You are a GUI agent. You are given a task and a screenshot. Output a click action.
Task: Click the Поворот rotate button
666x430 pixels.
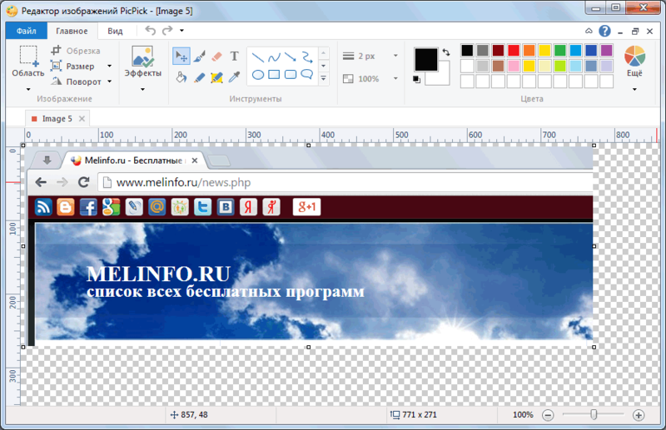coord(77,81)
